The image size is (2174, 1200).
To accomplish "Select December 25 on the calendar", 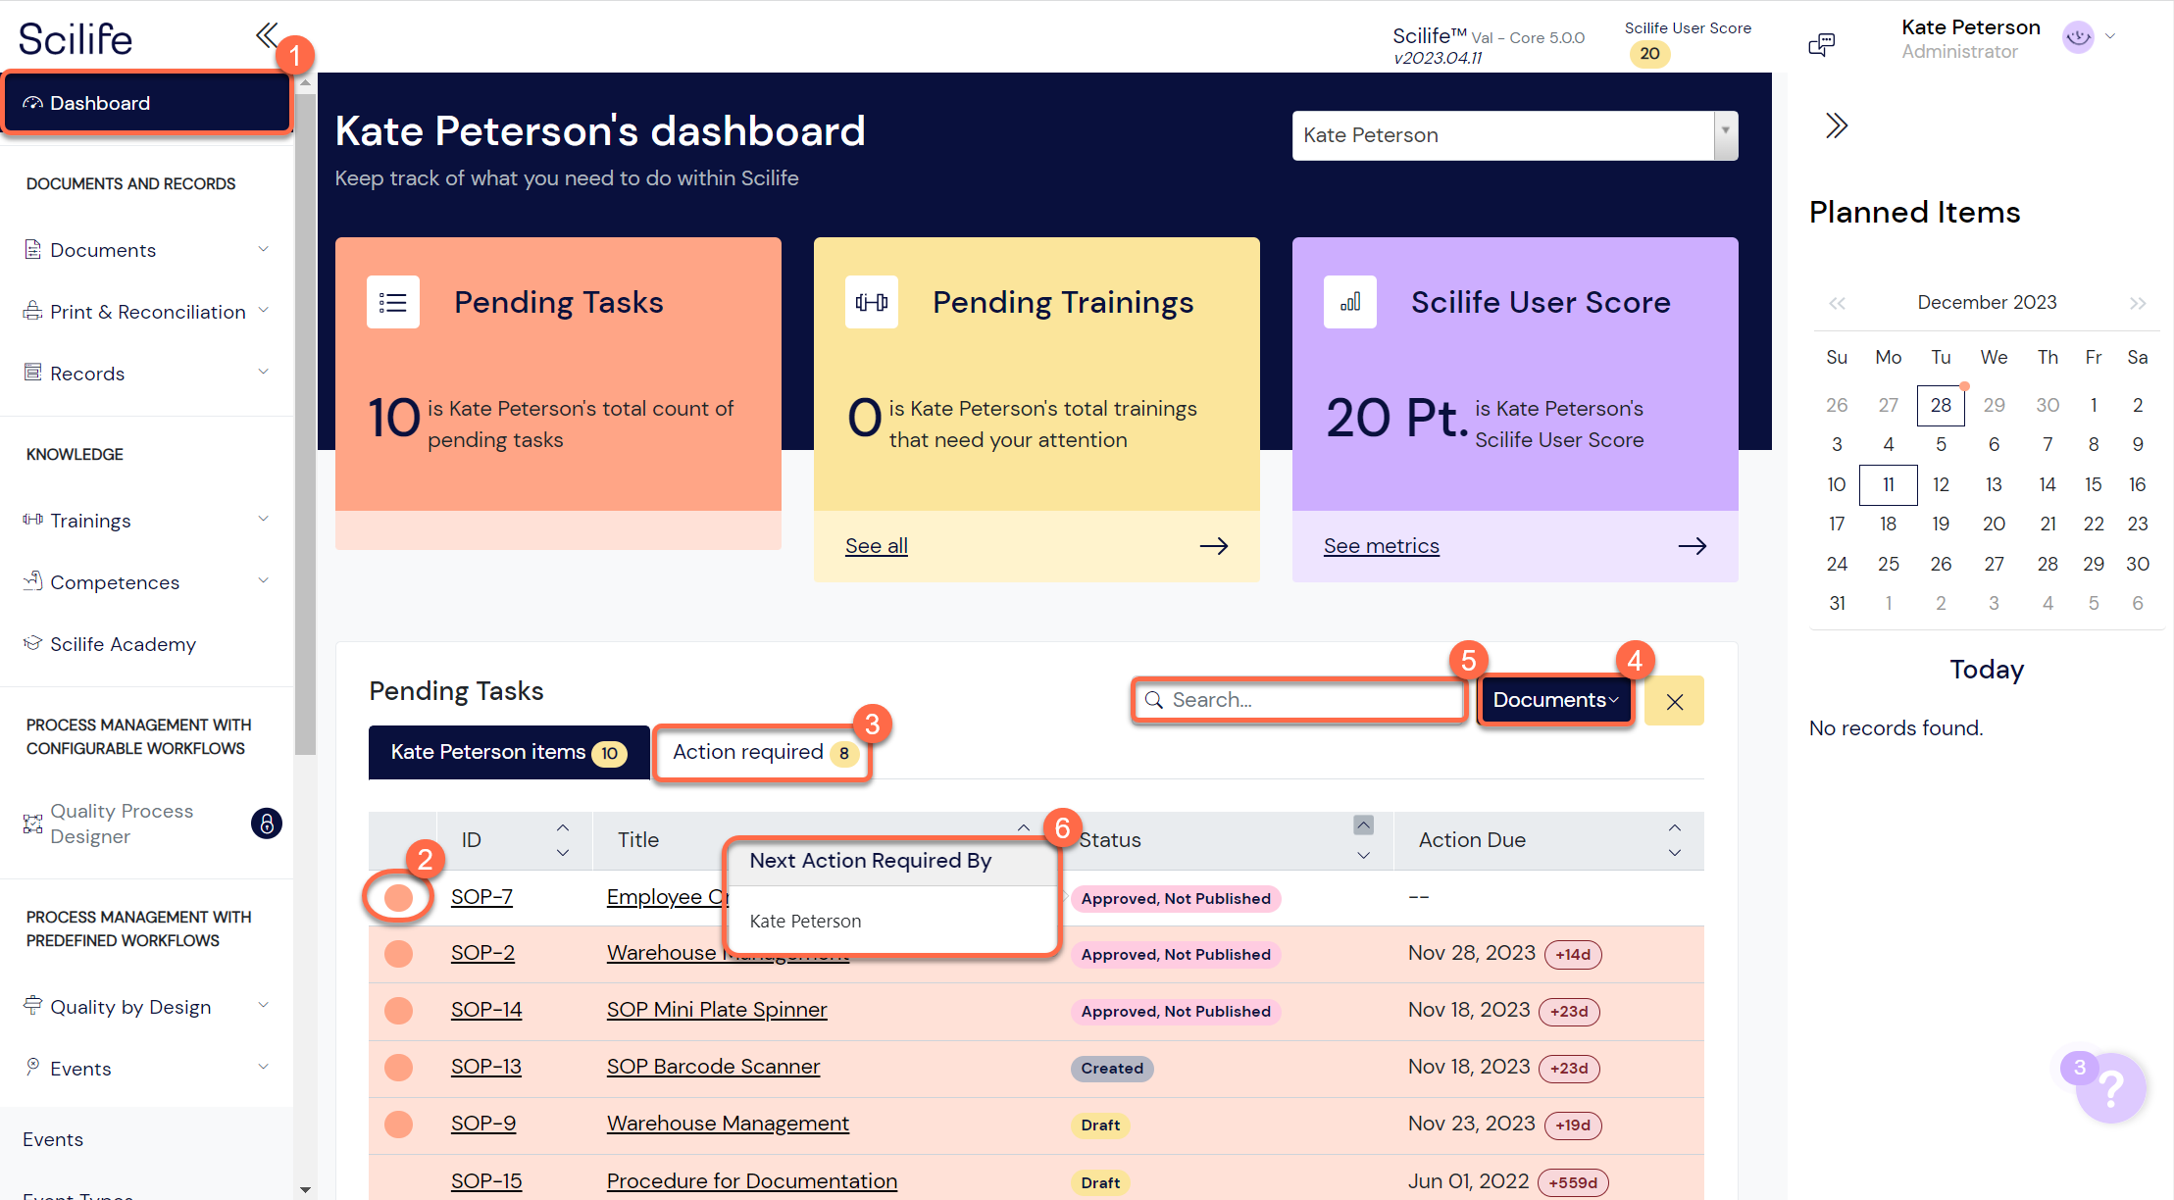I will pos(1888,564).
